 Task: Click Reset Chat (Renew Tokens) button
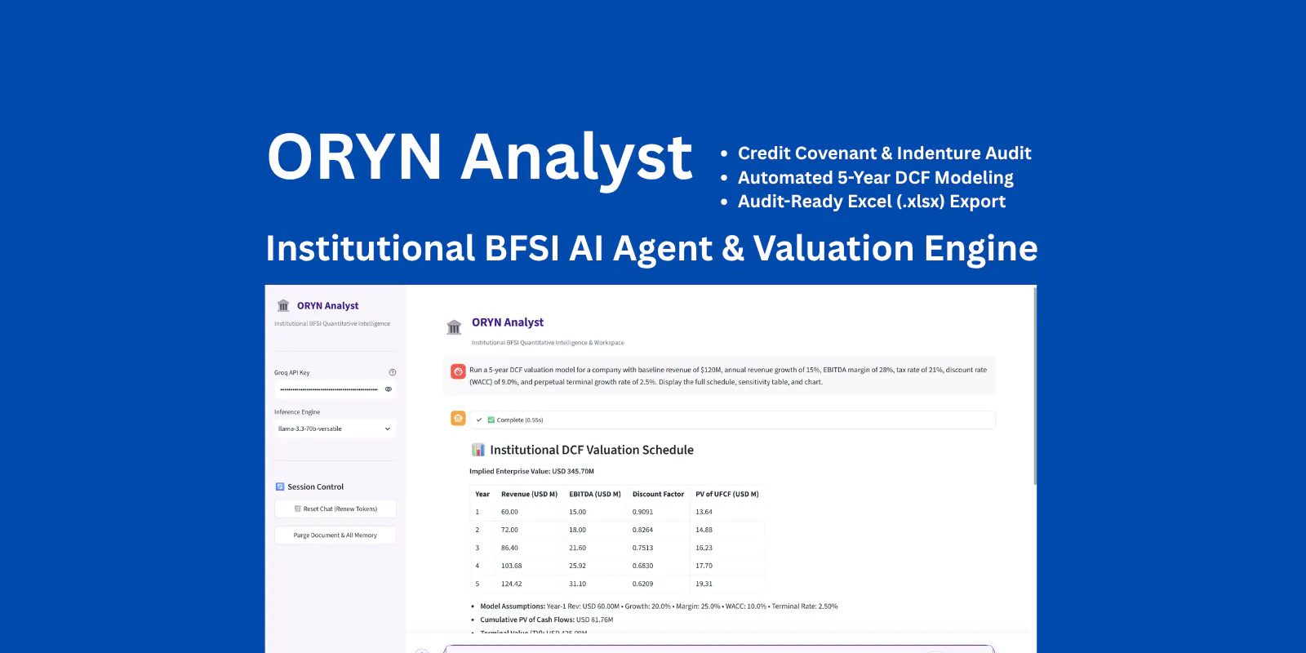click(335, 509)
